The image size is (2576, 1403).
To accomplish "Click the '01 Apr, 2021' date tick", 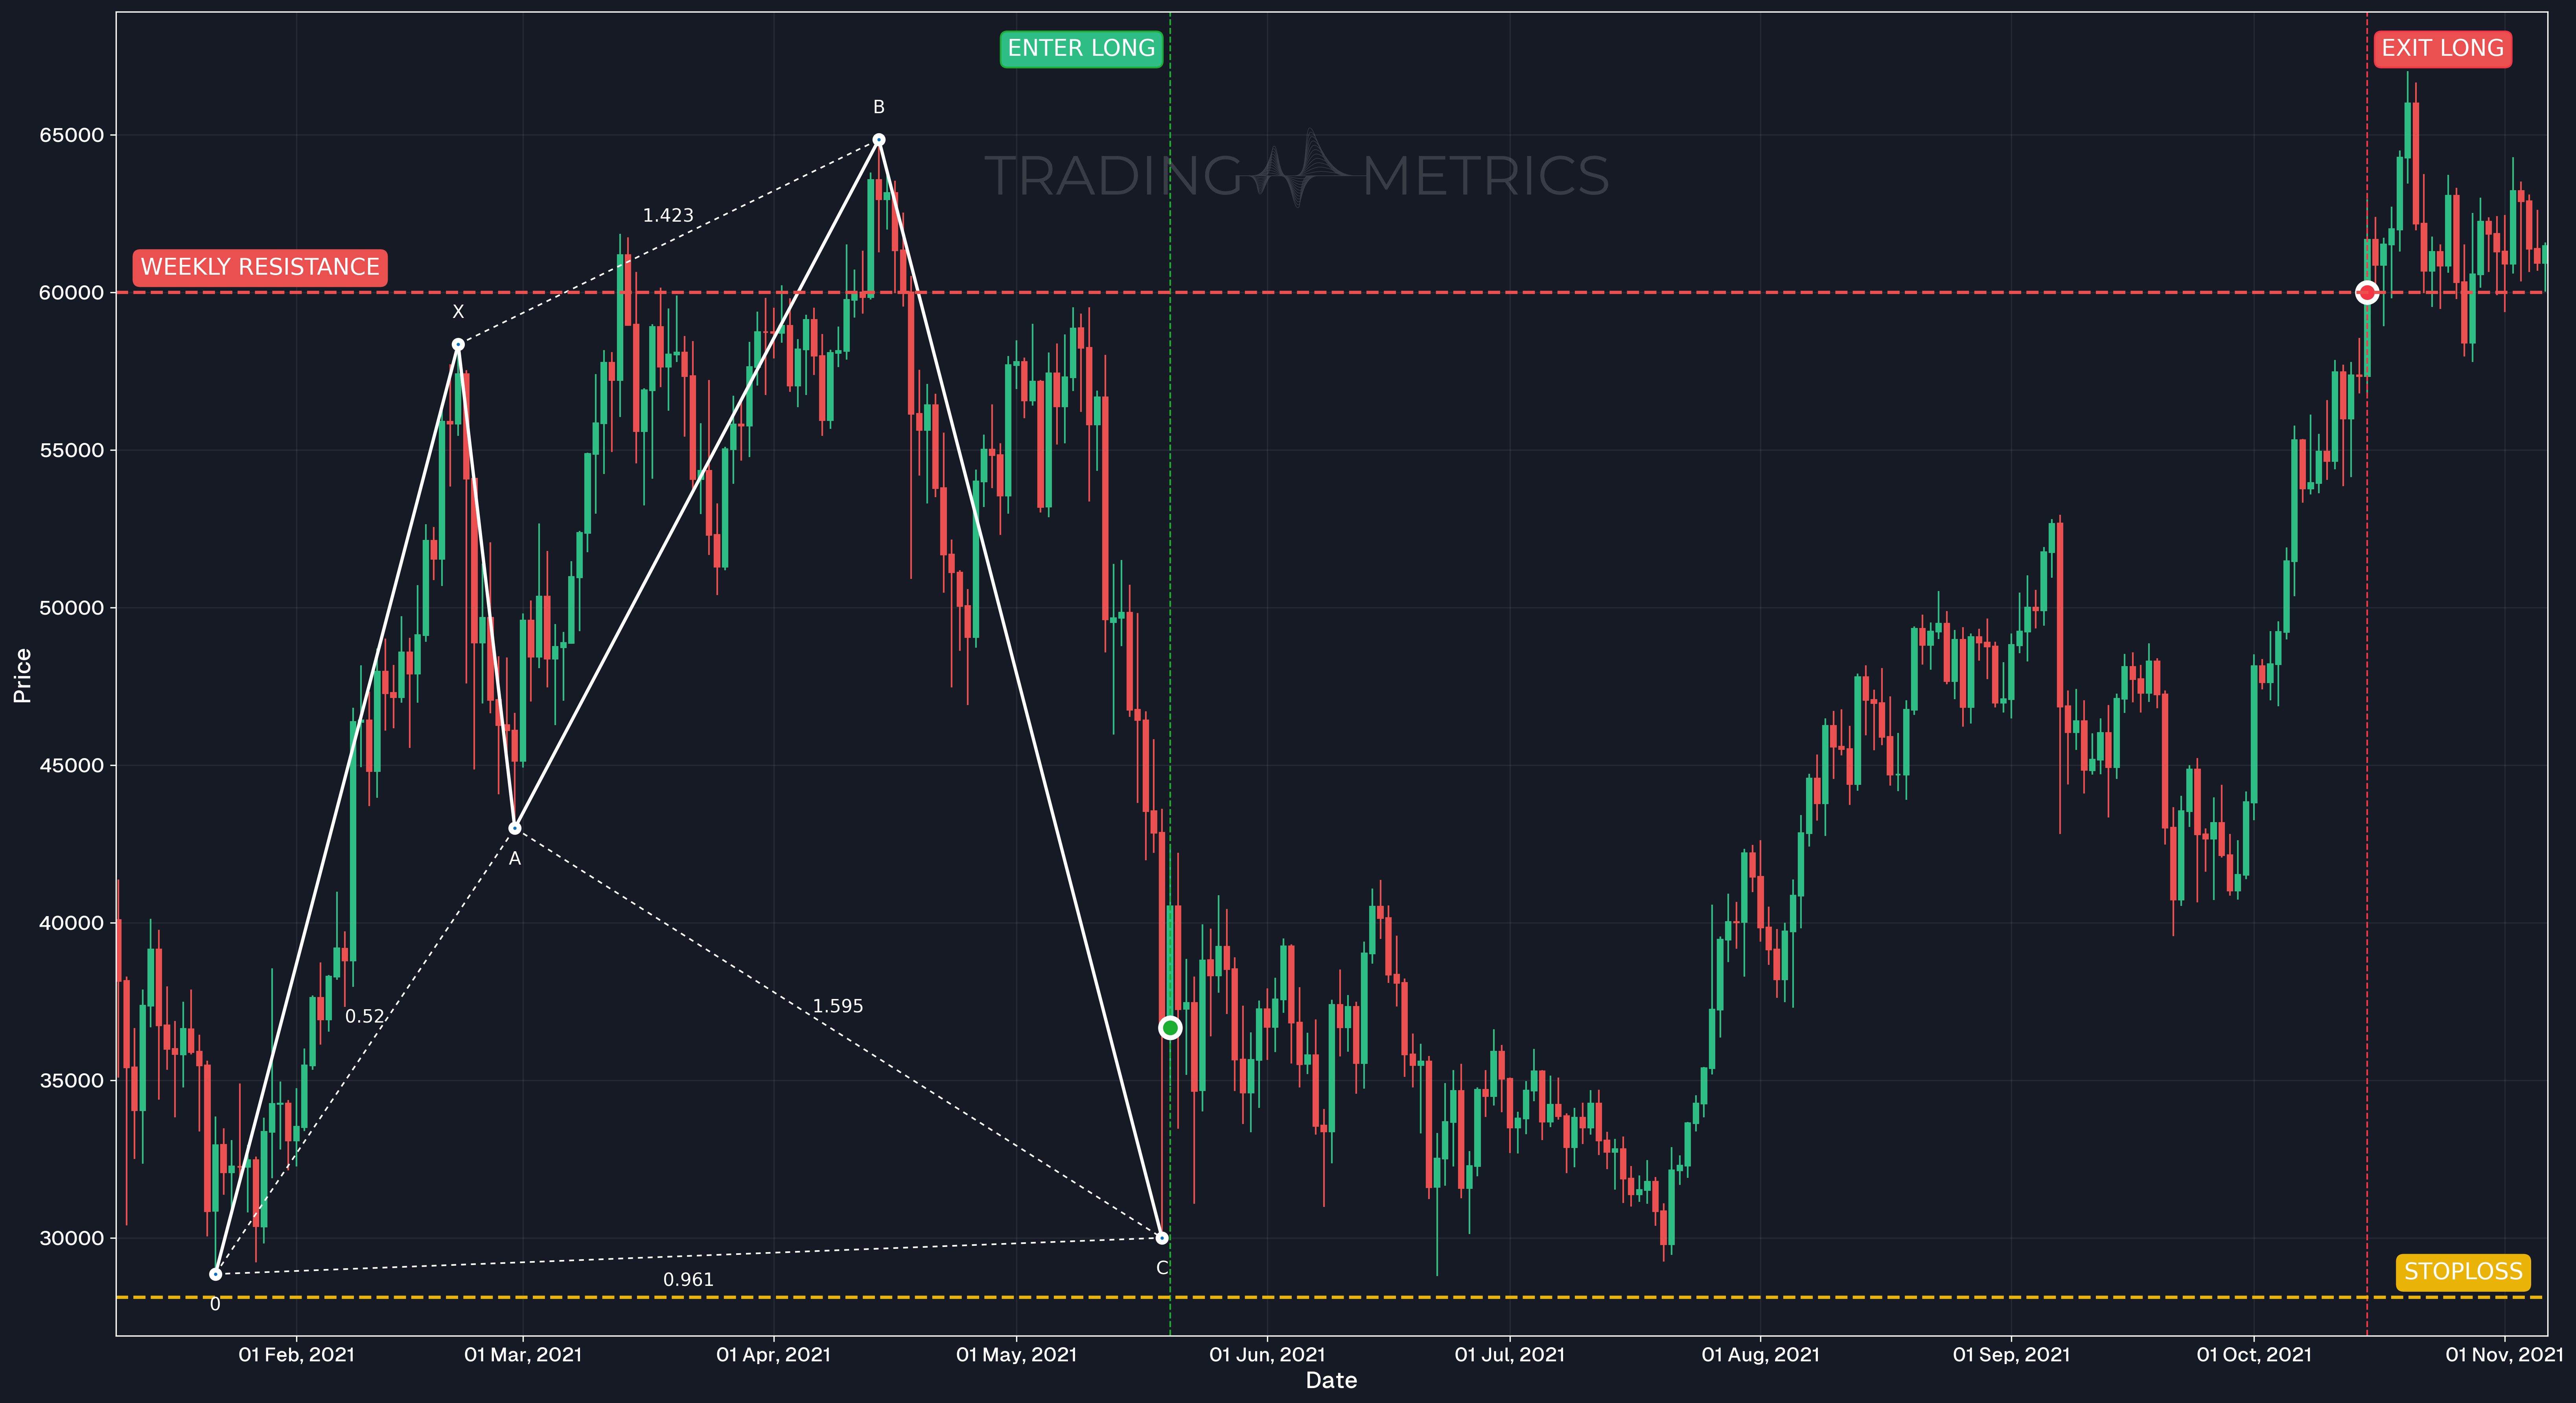I will pyautogui.click(x=774, y=1355).
